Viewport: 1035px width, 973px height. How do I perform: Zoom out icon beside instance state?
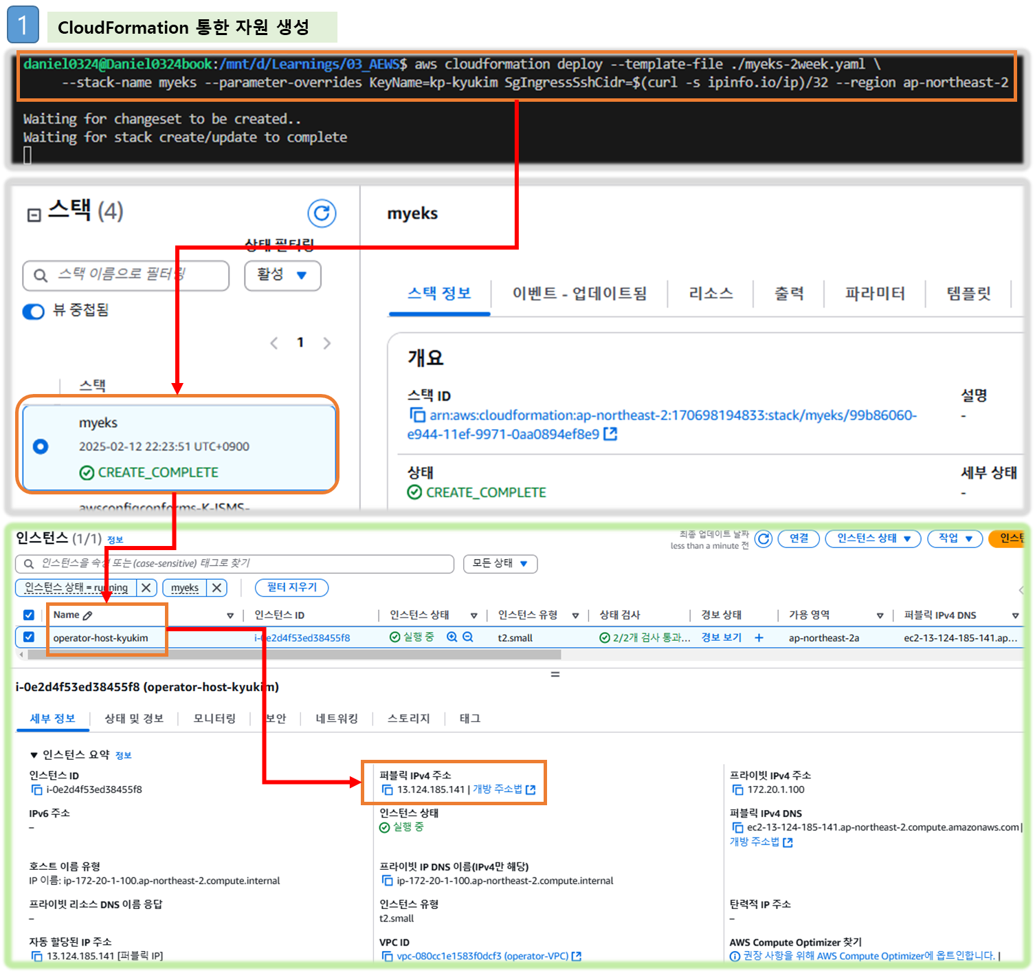click(468, 637)
